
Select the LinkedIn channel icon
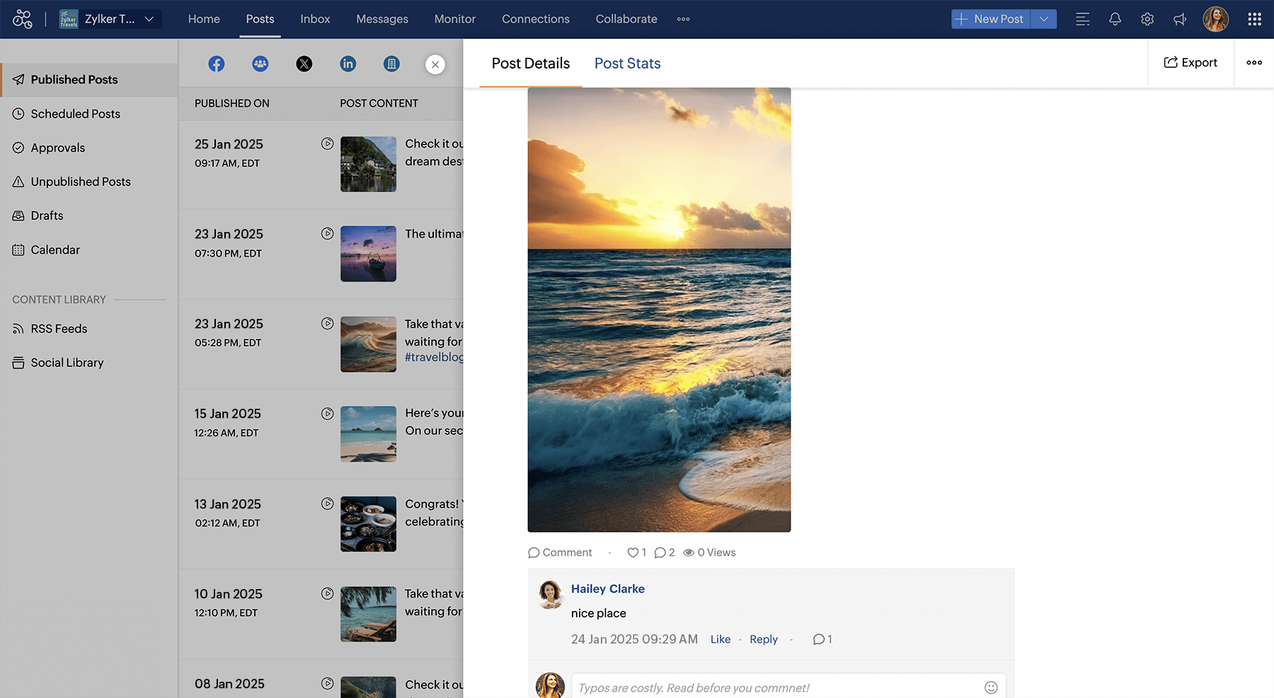pyautogui.click(x=348, y=64)
